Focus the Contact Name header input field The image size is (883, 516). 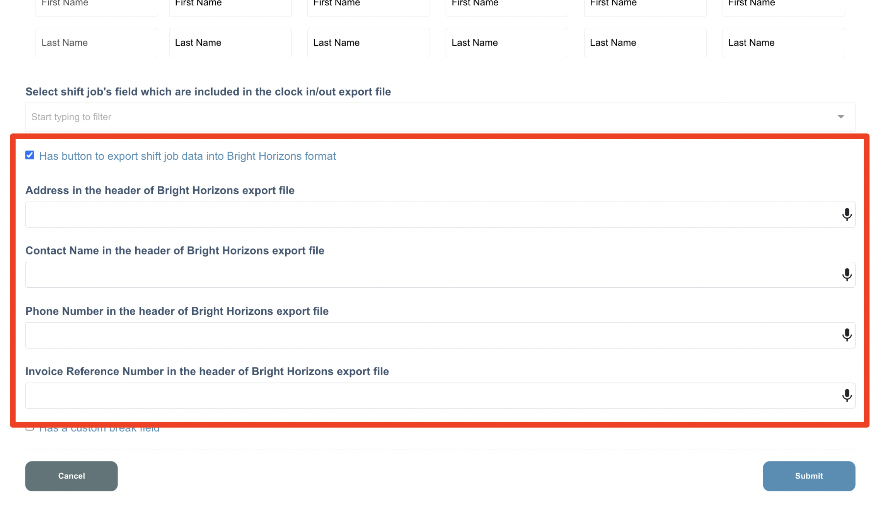click(x=440, y=275)
